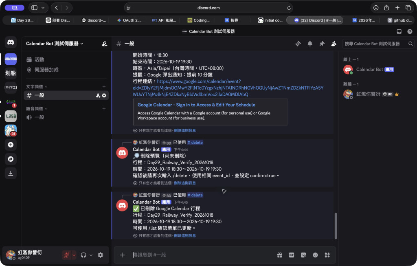Open Discord direct messages home icon
Viewport: 417px width, 266px height.
click(11, 42)
